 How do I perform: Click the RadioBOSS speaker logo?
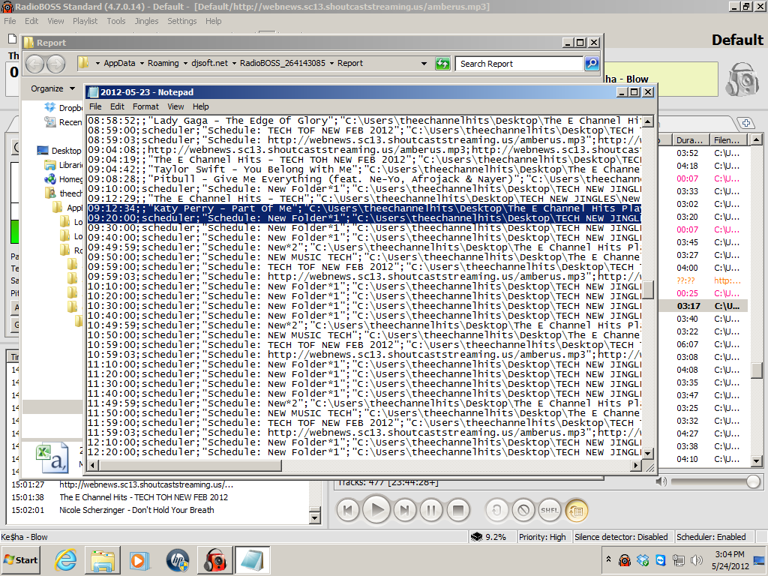tap(742, 79)
